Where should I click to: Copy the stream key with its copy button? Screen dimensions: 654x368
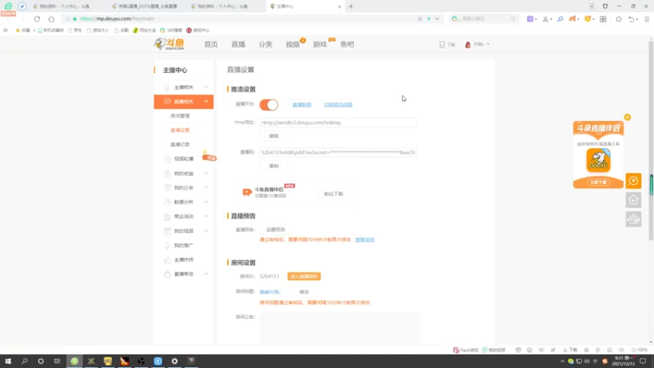pos(274,166)
